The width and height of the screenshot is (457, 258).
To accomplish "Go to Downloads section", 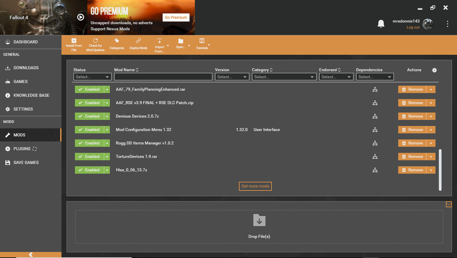I will [x=31, y=68].
